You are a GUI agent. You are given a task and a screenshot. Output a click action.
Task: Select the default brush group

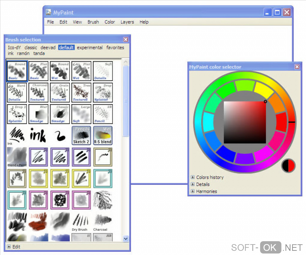coord(66,47)
